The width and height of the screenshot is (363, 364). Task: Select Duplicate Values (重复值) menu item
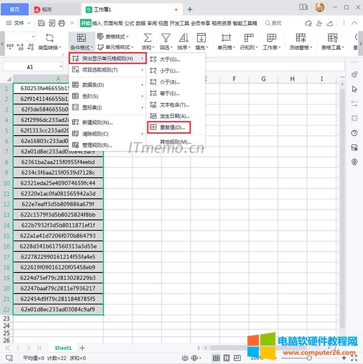coord(172,127)
